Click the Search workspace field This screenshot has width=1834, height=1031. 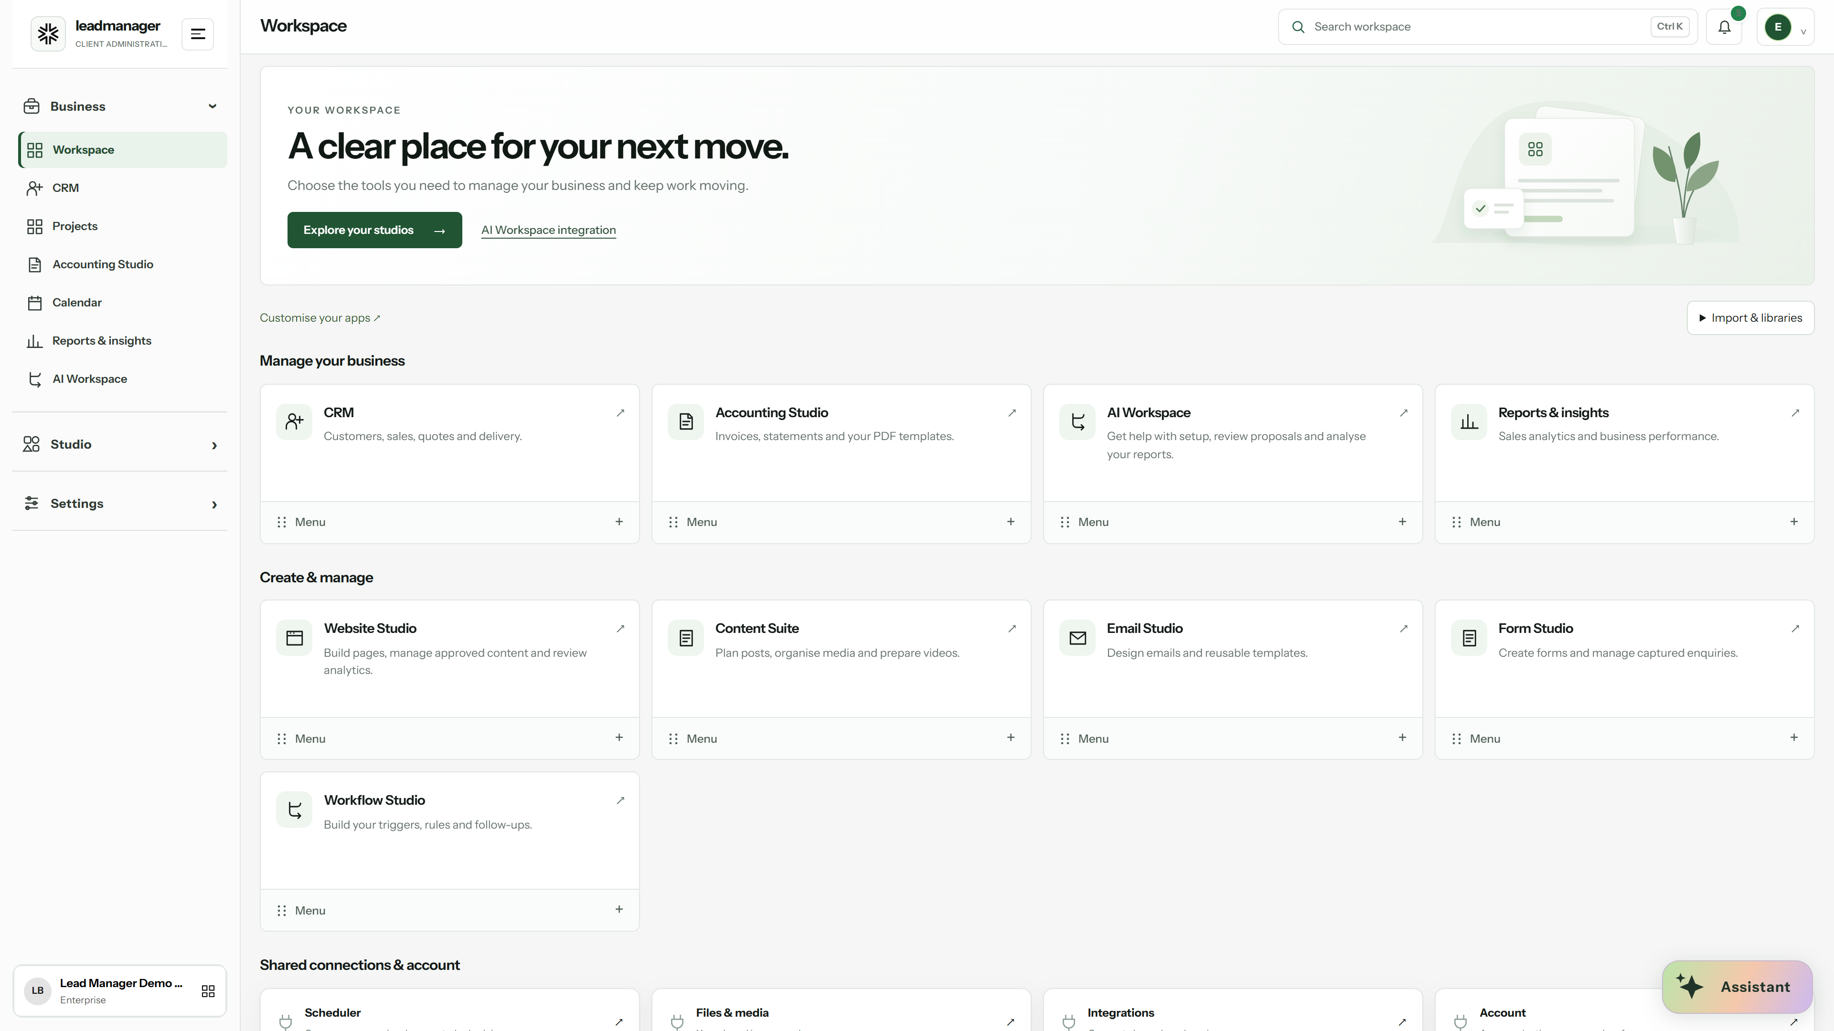(x=1487, y=27)
